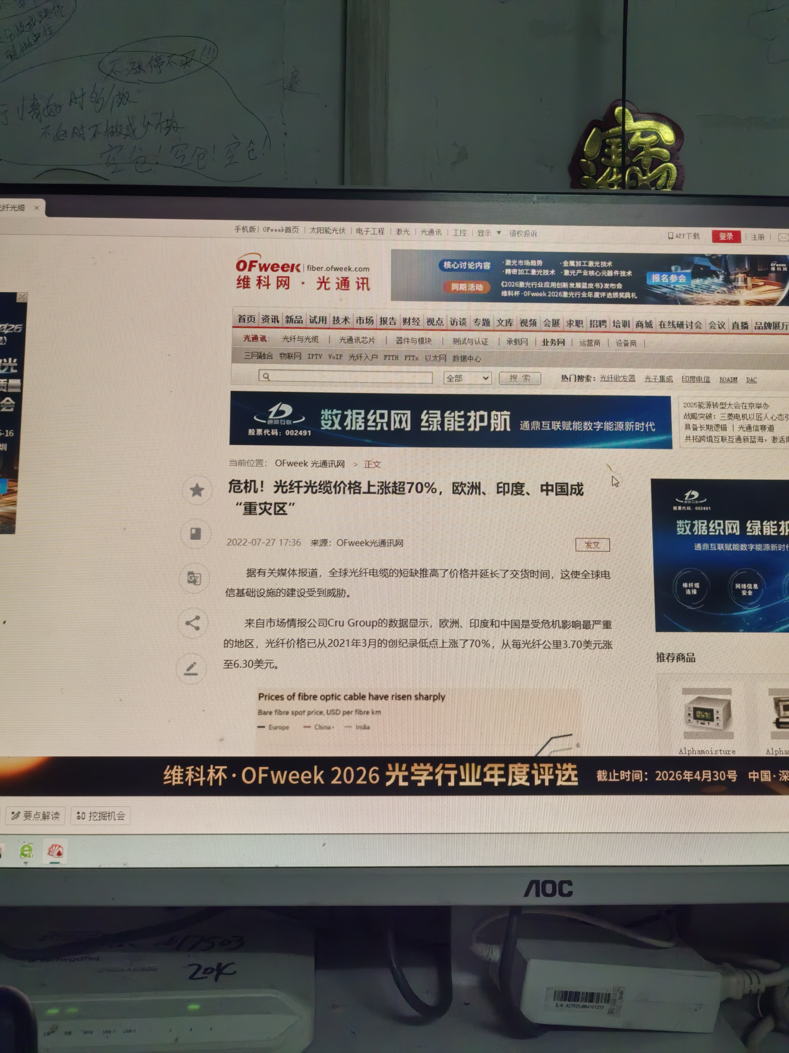The height and width of the screenshot is (1053, 789).
Task: Click the fibre optic price chart image
Action: [419, 722]
